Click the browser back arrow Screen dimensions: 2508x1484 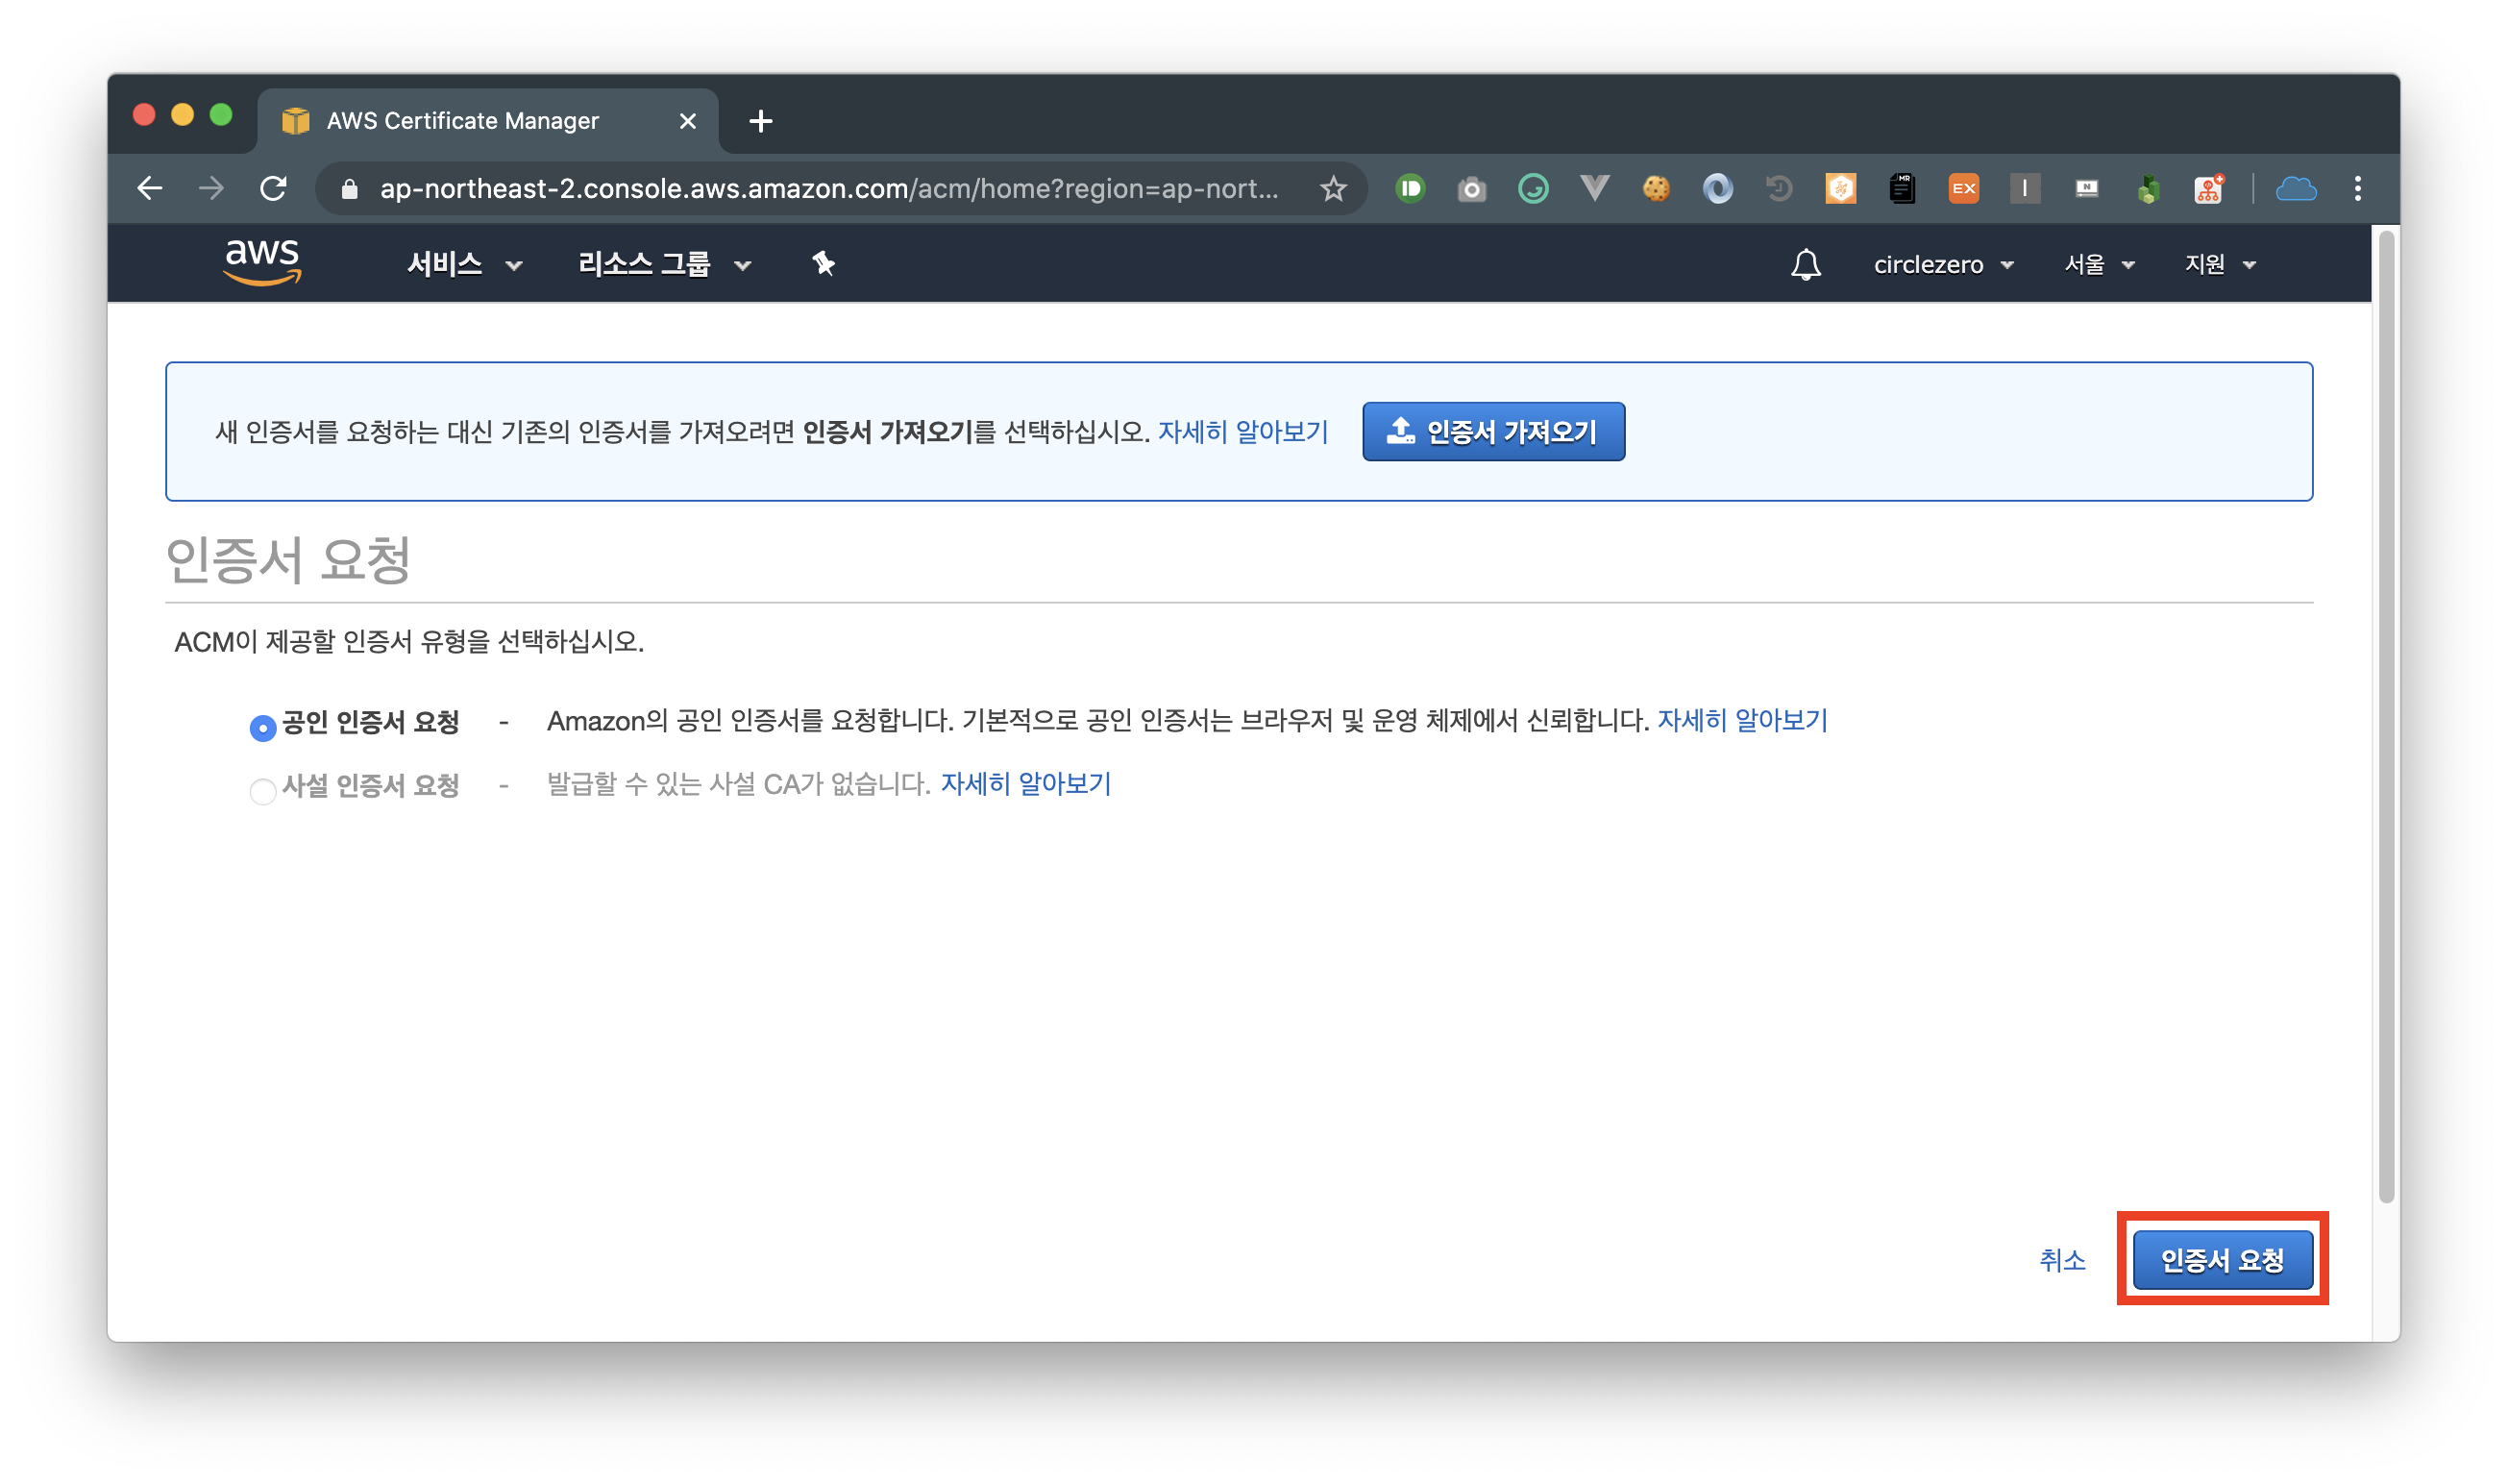[x=150, y=189]
